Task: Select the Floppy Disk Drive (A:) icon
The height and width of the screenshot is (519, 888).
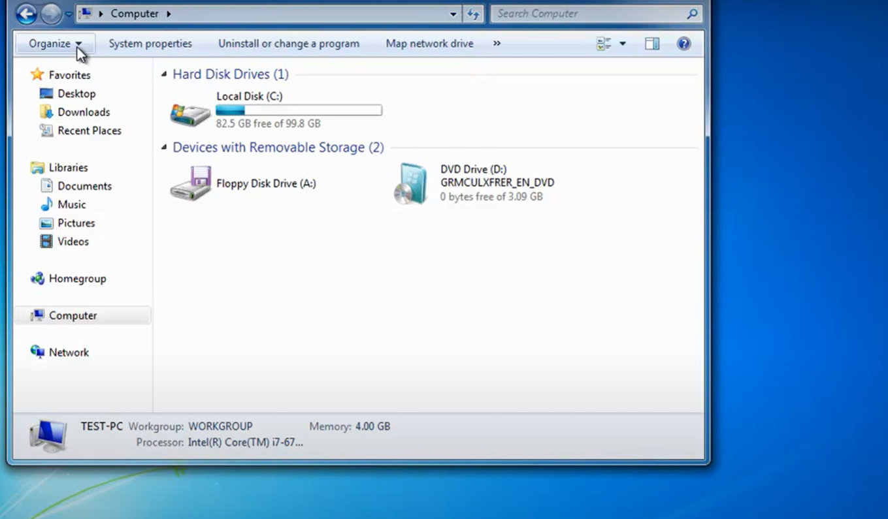Action: (190, 183)
